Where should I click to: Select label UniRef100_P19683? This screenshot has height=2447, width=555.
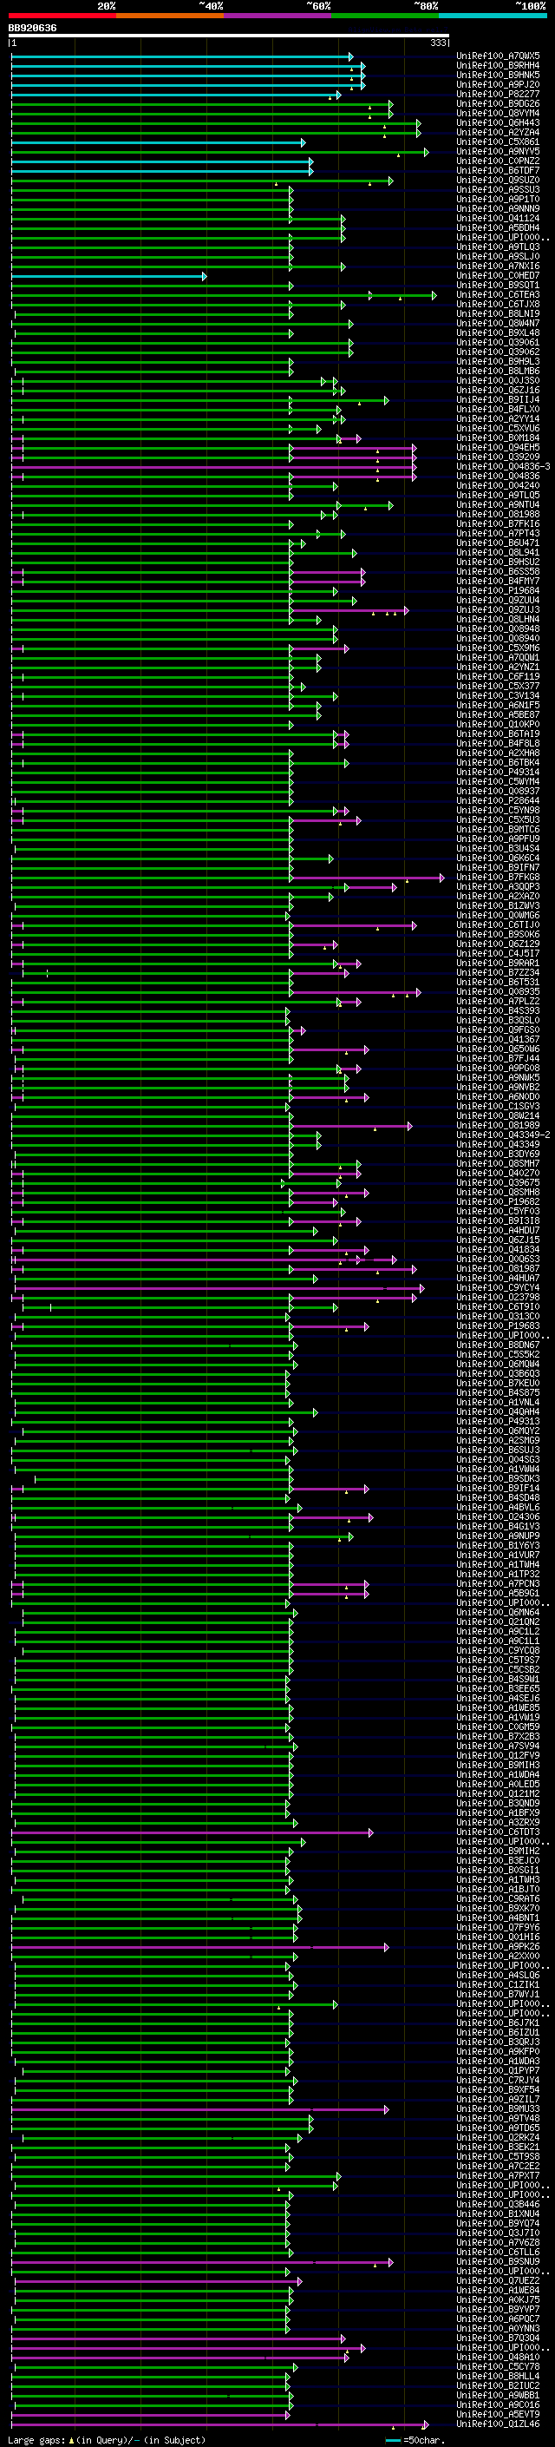coord(498,1326)
